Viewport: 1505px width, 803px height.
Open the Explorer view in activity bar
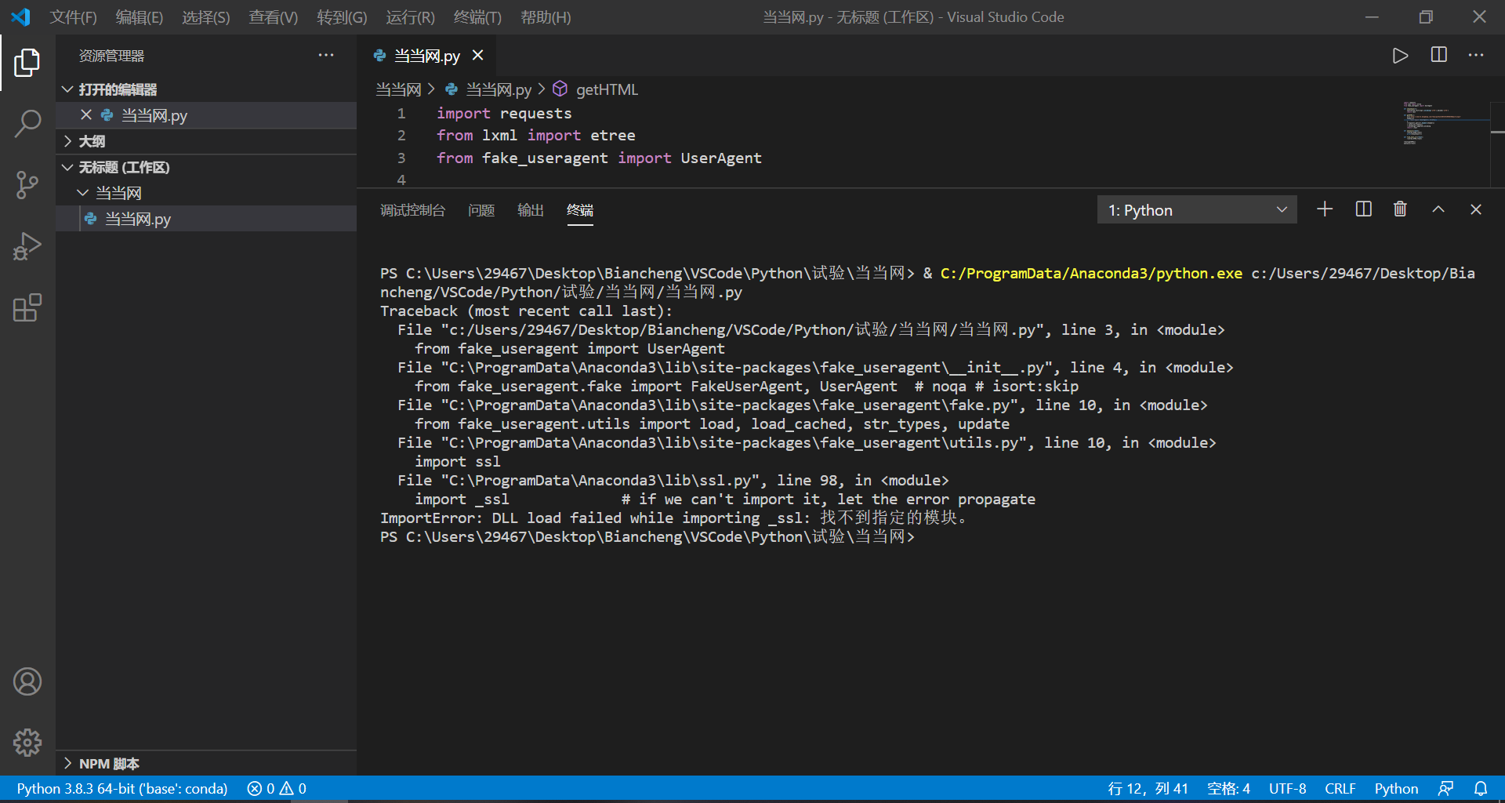point(27,63)
